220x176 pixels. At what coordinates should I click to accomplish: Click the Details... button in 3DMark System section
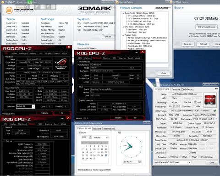pos(109,37)
